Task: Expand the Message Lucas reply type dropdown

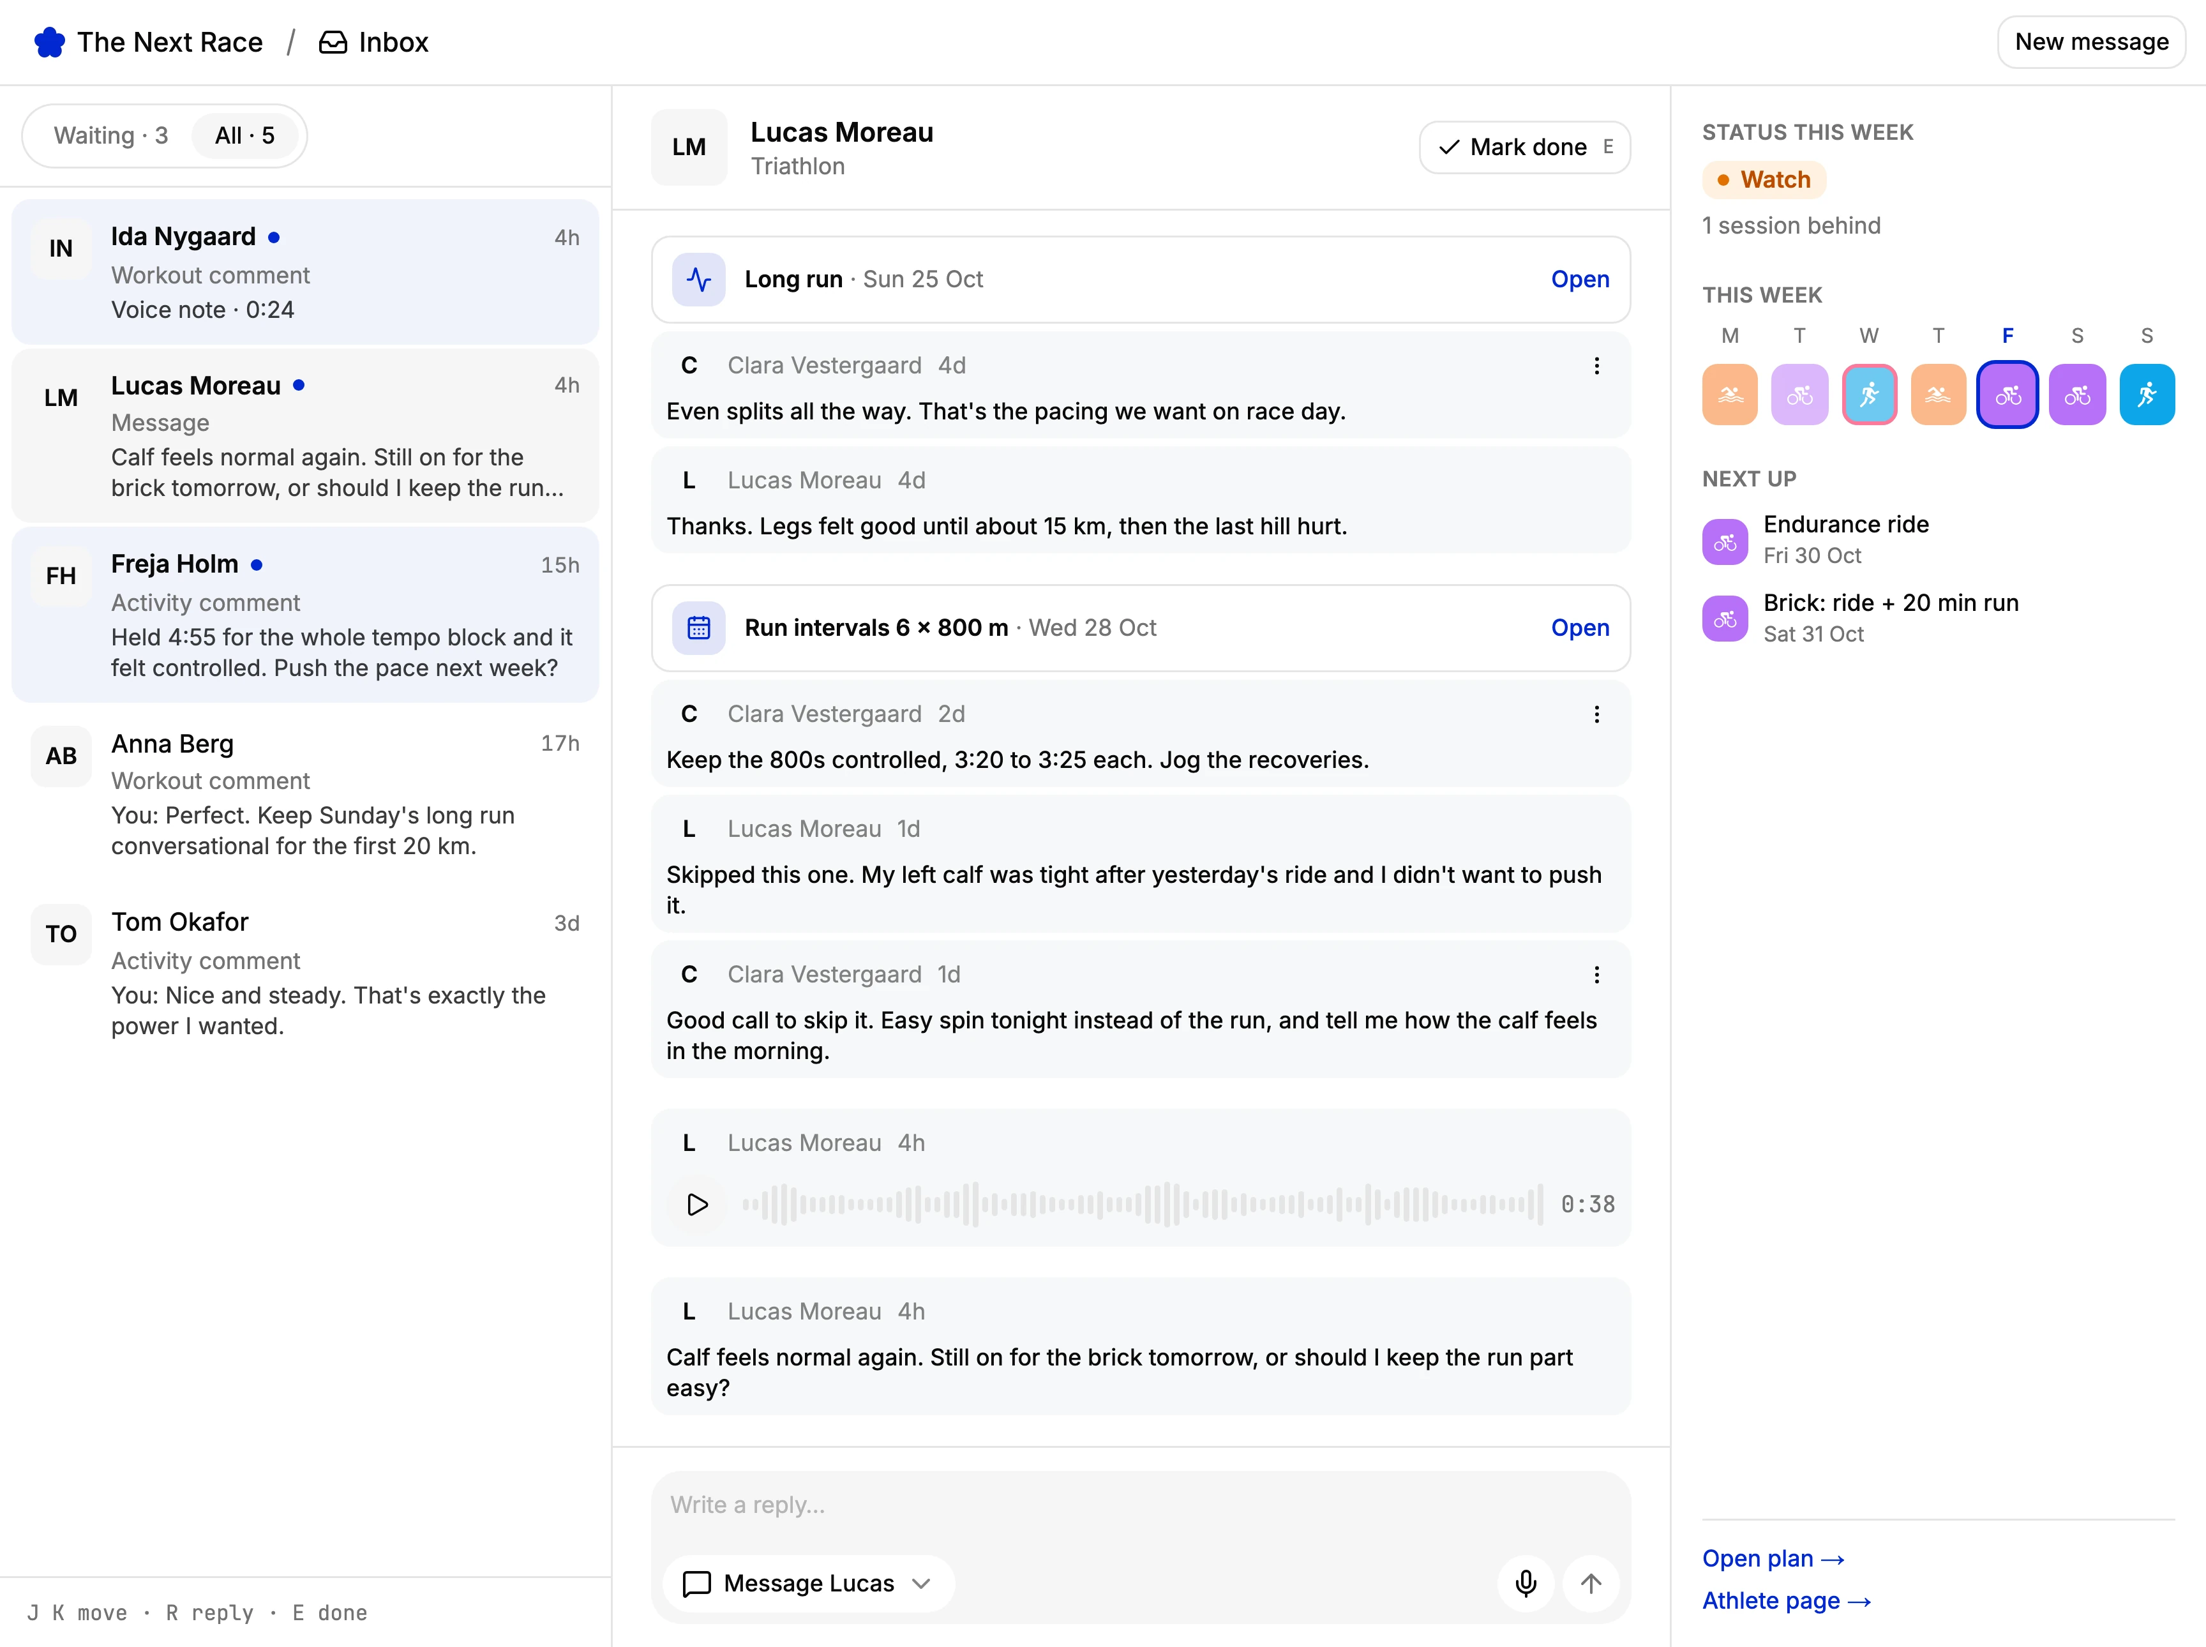Action: (809, 1583)
